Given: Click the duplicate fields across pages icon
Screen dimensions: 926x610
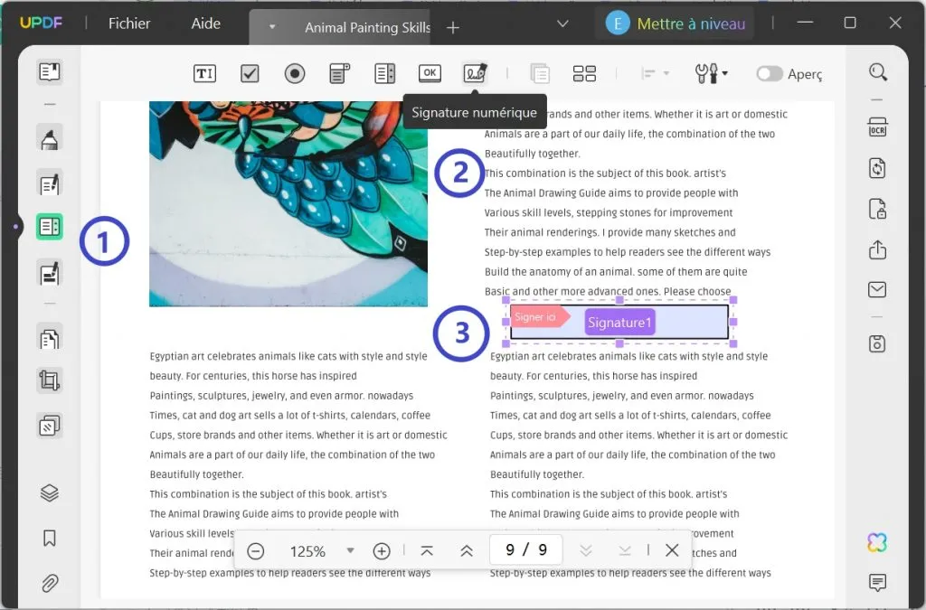Looking at the screenshot, I should point(540,74).
